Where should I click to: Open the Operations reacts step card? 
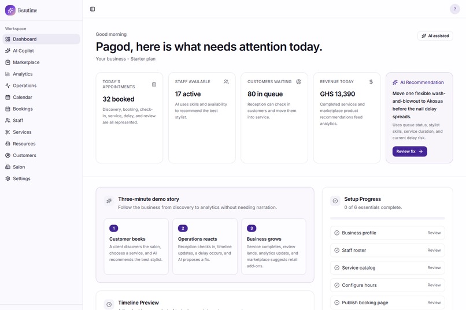[x=205, y=246]
